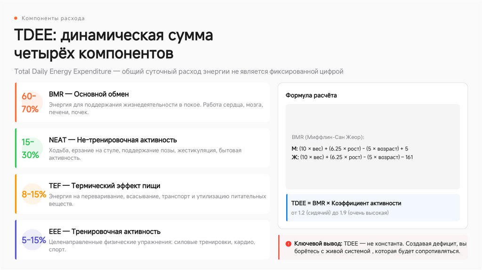Click the TEF description starting Энергия на переваривание
The width and height of the screenshot is (482, 270).
click(157, 200)
